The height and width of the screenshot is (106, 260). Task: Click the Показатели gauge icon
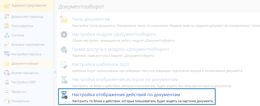pyautogui.click(x=7, y=101)
